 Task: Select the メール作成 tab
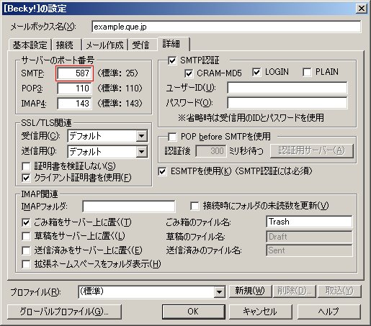coord(104,45)
